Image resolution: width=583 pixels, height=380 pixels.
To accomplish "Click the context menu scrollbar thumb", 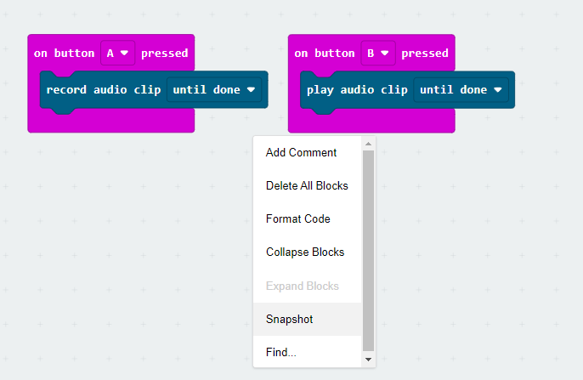I will tap(368, 251).
